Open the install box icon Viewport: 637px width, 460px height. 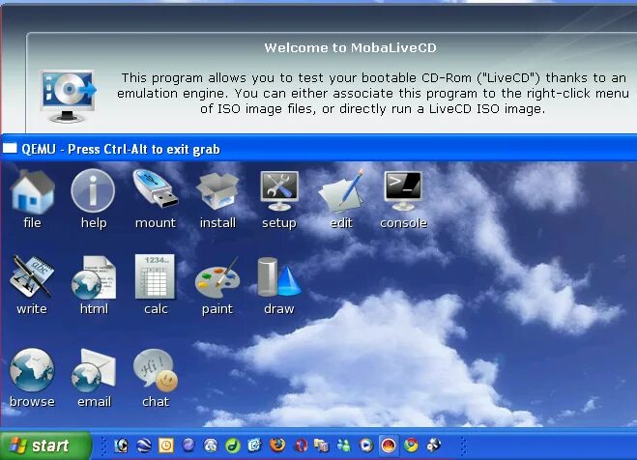coord(217,192)
